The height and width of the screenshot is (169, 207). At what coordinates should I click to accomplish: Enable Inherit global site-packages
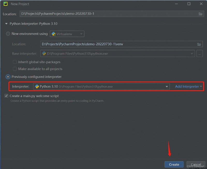pos(15,62)
